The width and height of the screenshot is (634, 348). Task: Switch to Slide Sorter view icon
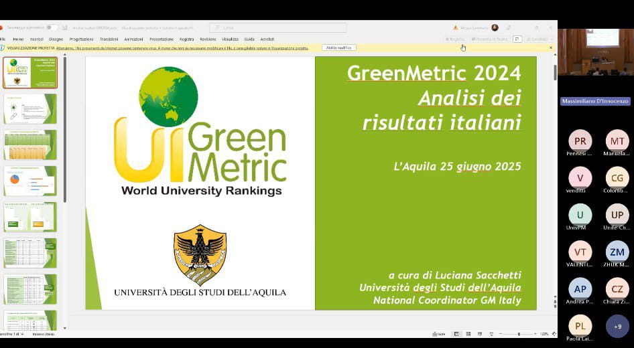coord(468,334)
